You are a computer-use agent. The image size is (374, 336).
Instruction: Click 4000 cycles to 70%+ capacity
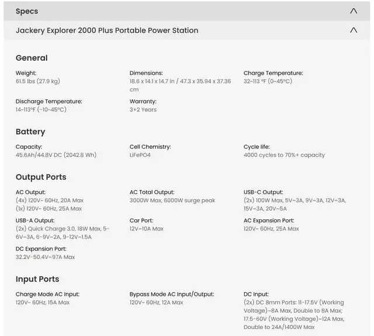point(284,155)
